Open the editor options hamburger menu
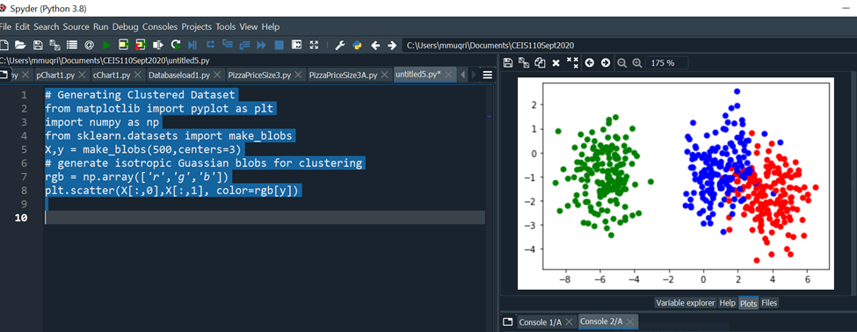Image resolution: width=857 pixels, height=332 pixels. 488,75
